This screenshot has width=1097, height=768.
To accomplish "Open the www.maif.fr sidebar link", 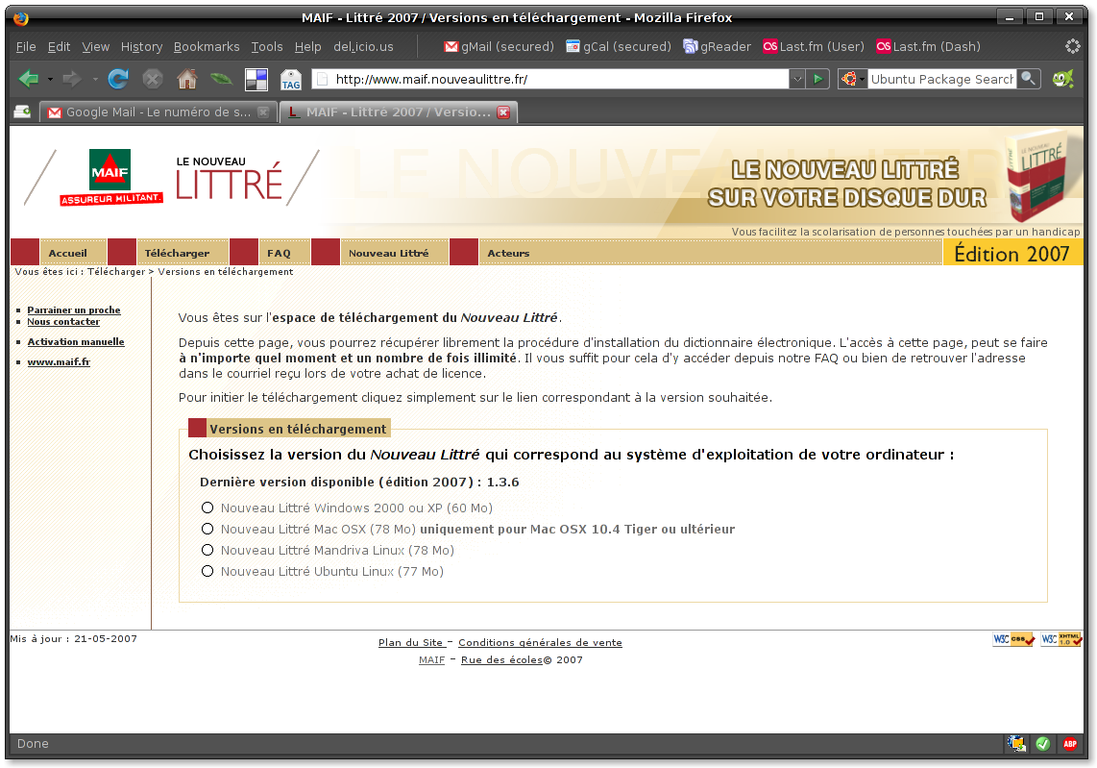I will tap(59, 362).
